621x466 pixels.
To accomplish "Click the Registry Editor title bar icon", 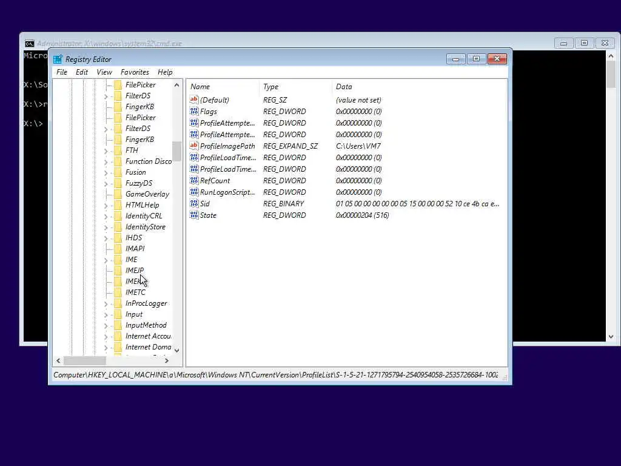I will (x=58, y=59).
